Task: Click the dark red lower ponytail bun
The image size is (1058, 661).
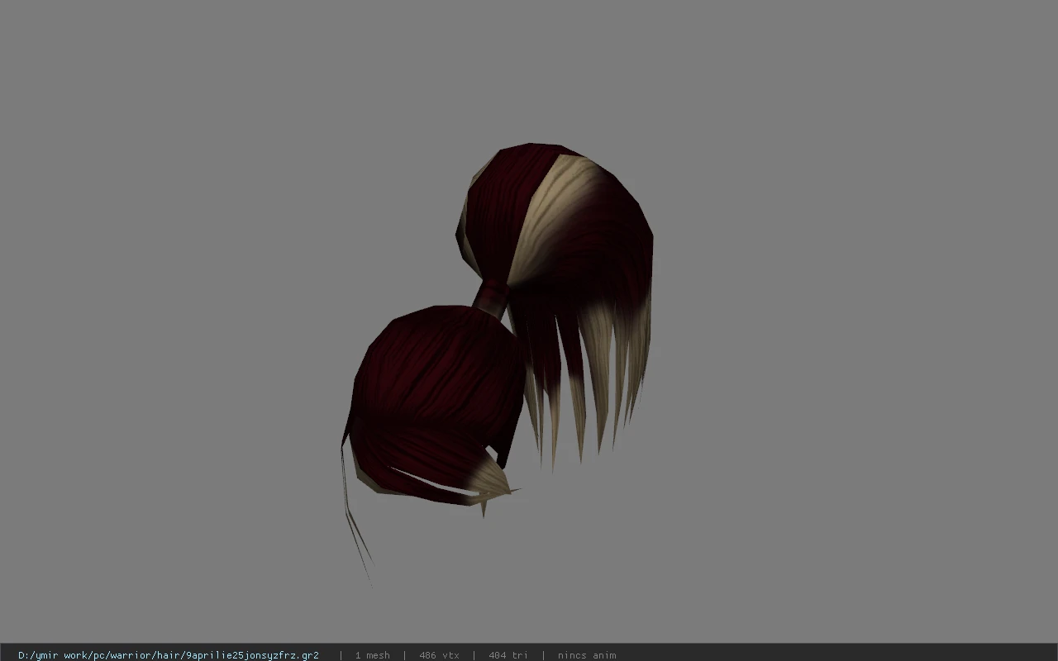Action: pos(434,397)
